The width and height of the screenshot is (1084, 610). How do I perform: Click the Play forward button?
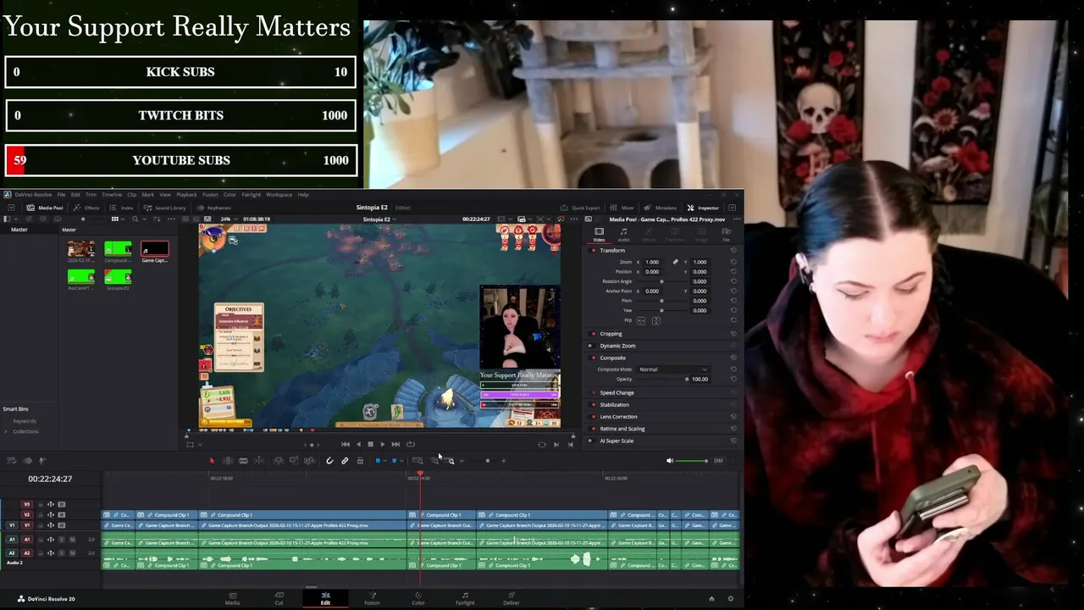[382, 444]
